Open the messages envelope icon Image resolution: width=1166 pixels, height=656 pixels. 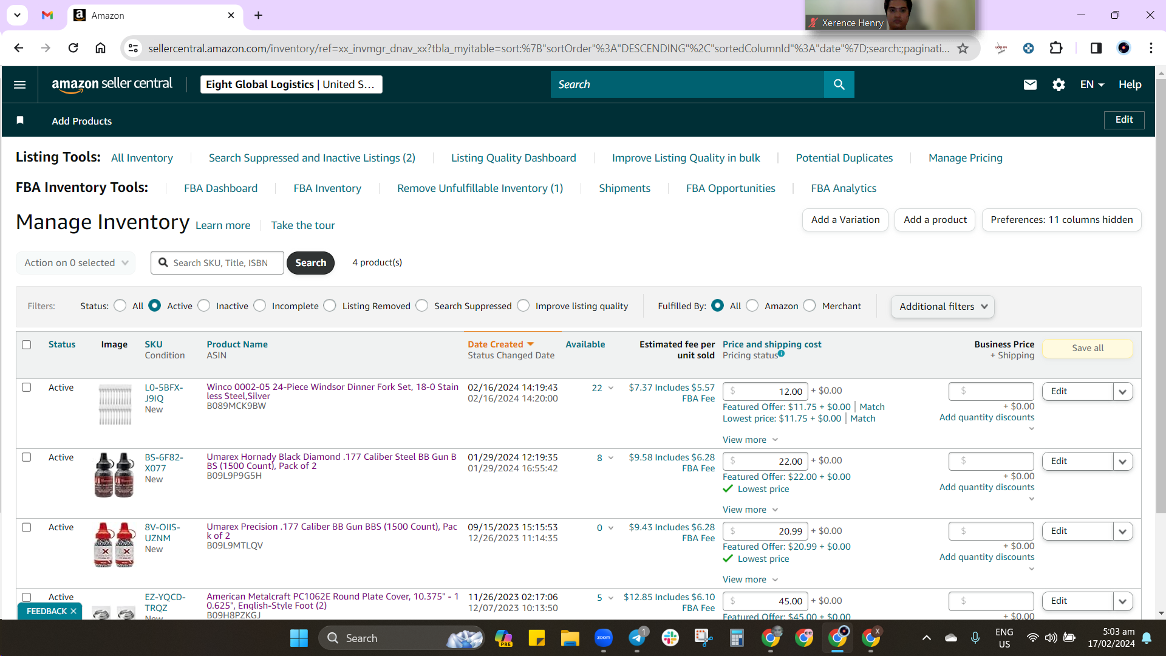pyautogui.click(x=1030, y=84)
